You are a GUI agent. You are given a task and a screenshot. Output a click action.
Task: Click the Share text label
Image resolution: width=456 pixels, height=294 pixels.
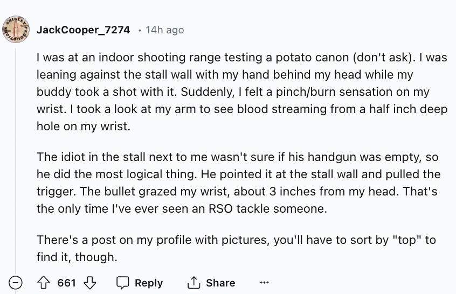pos(220,283)
